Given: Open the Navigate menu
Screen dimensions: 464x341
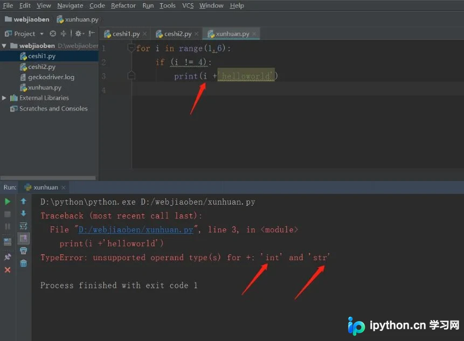Looking at the screenshot, I should (70, 5).
